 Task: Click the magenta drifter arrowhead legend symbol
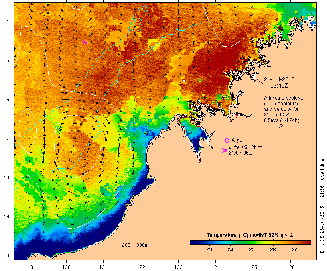224,151
